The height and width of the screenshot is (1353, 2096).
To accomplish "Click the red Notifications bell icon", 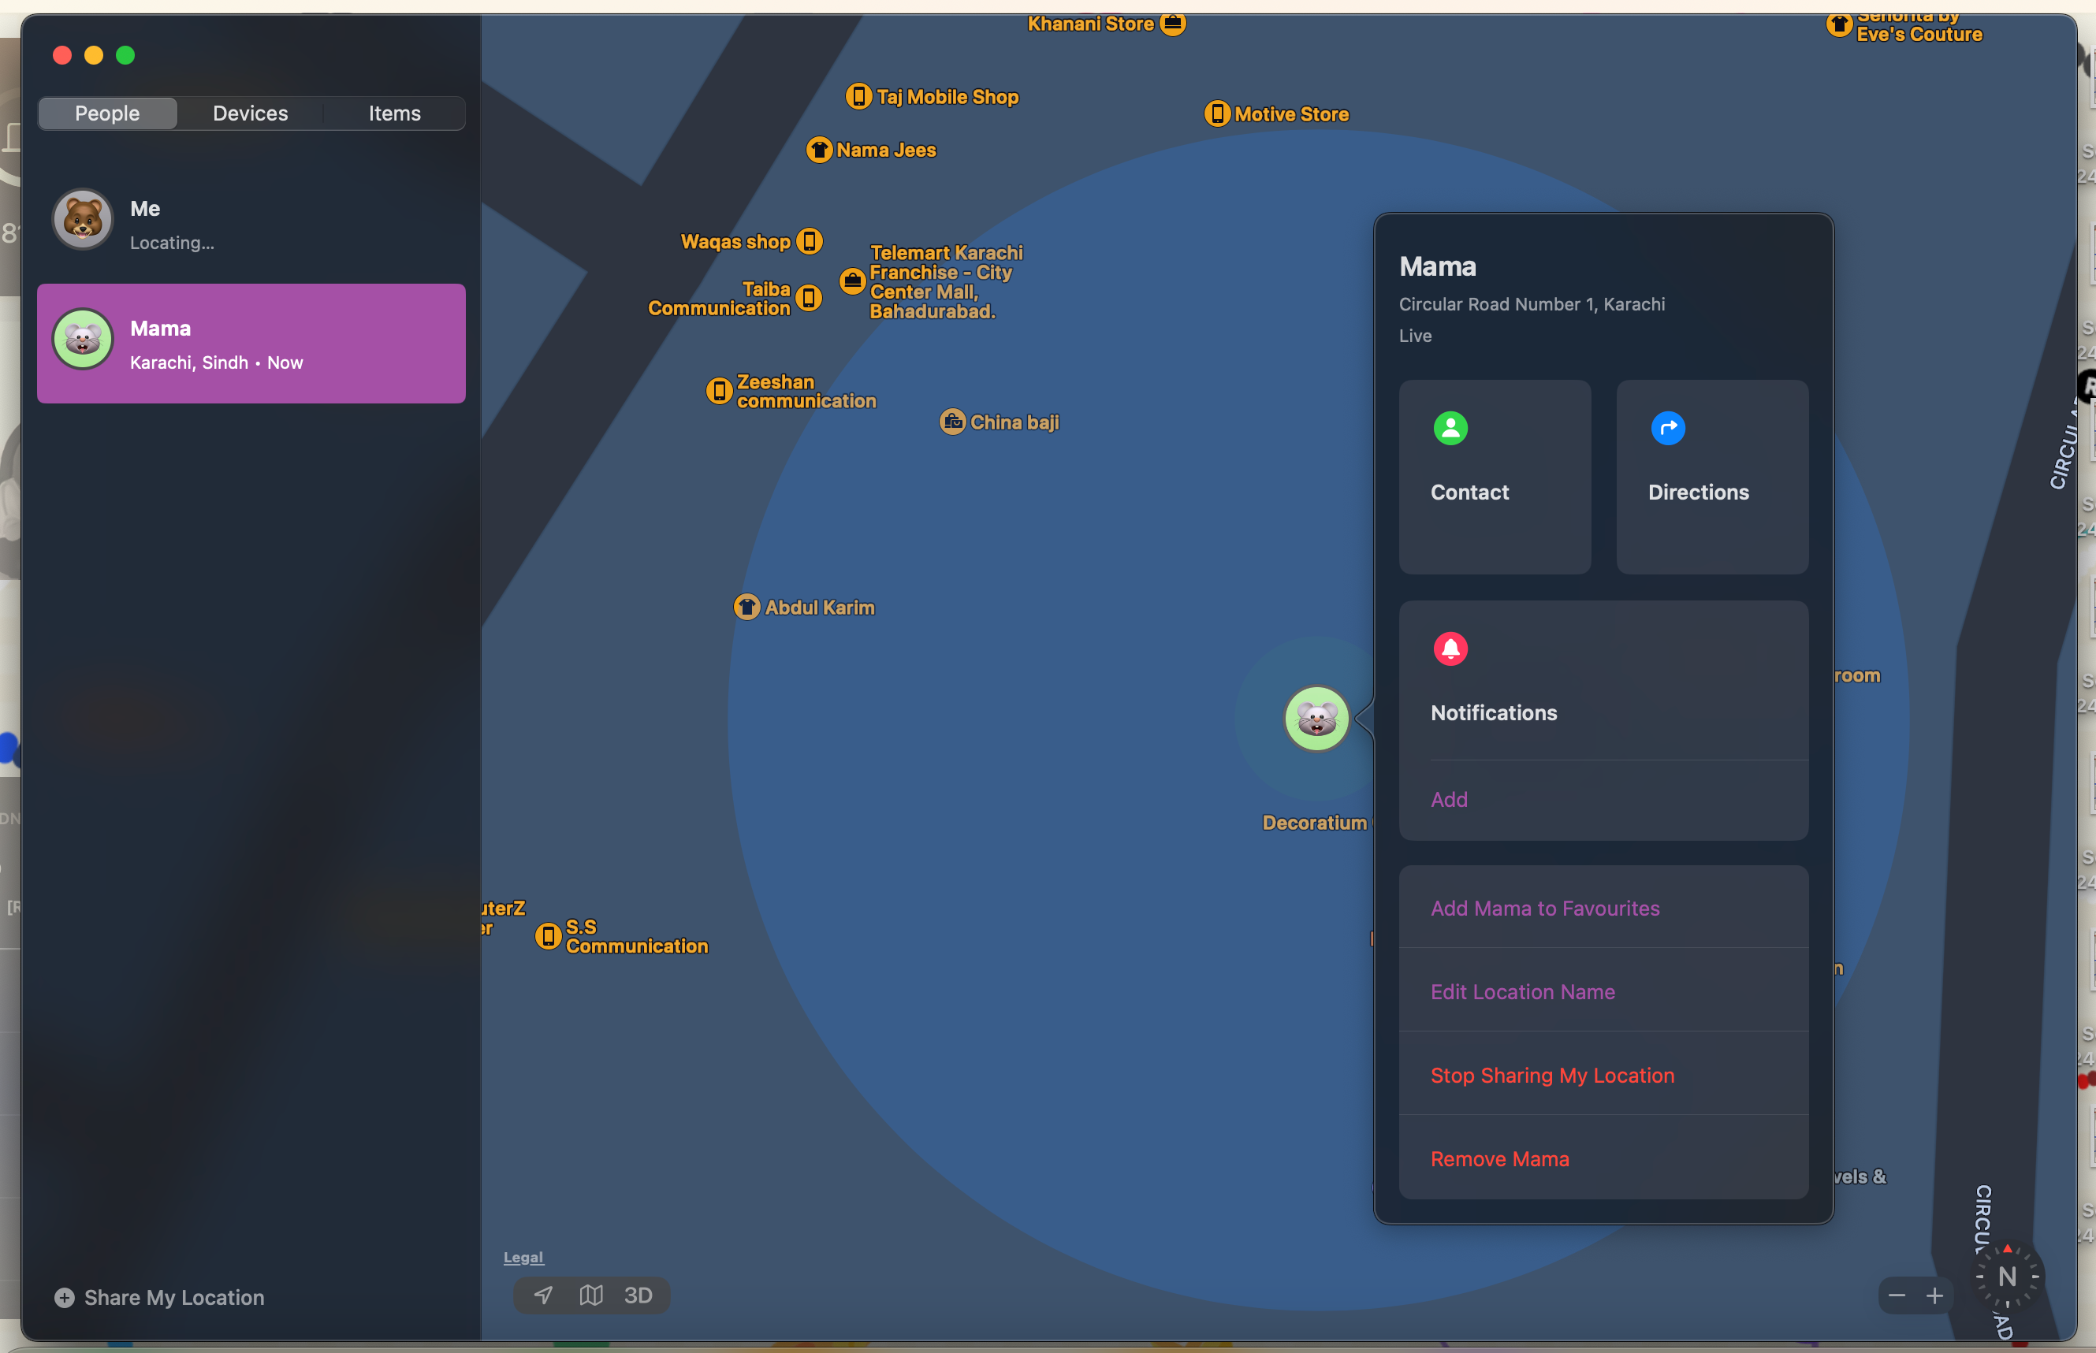I will point(1450,649).
